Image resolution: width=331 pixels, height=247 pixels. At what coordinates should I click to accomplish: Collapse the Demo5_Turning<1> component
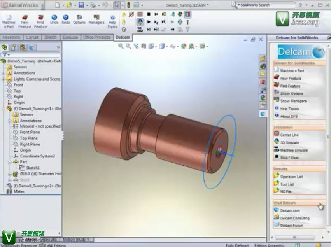click(x=3, y=109)
